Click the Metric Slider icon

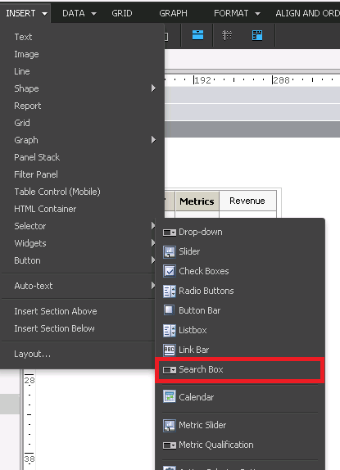click(170, 425)
